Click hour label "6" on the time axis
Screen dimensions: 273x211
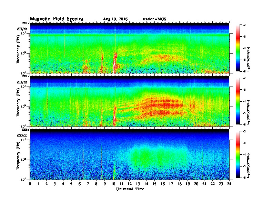pos(80,184)
